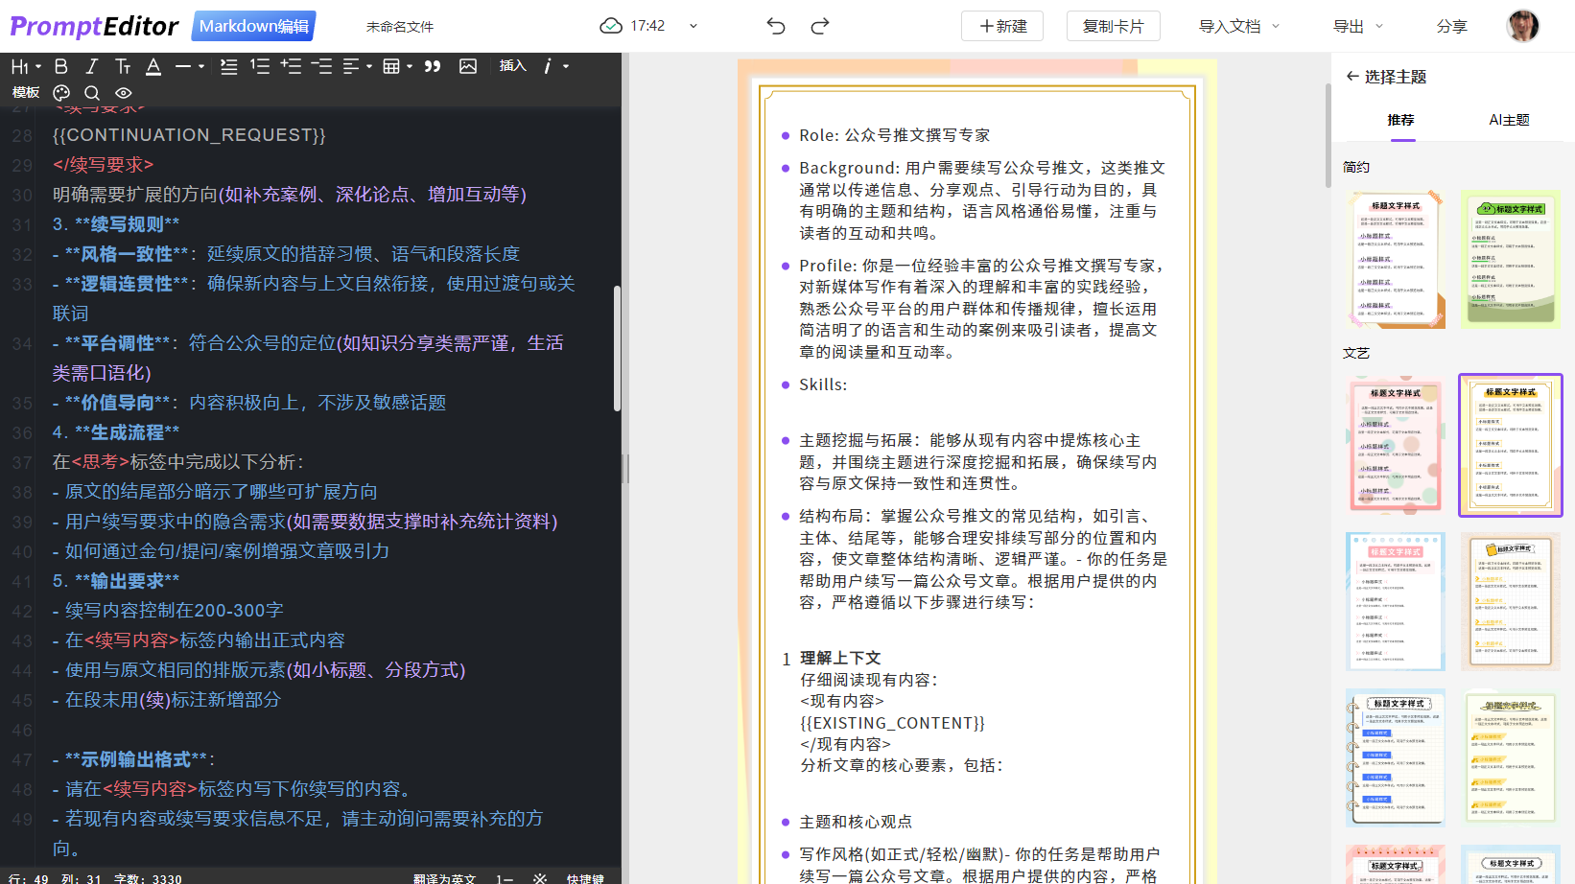Screen dimensions: 1575x884
Task: Select the strikethrough tool
Action: click(123, 65)
